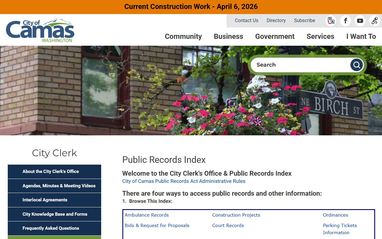382x239 pixels.
Task: Open the Services menu
Action: point(320,36)
